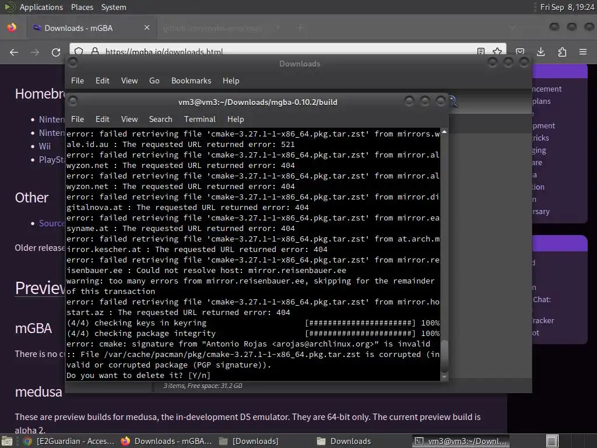Screen dimensions: 597x448
Task: Click the terminal scrollbar up arrow
Action: click(444, 132)
